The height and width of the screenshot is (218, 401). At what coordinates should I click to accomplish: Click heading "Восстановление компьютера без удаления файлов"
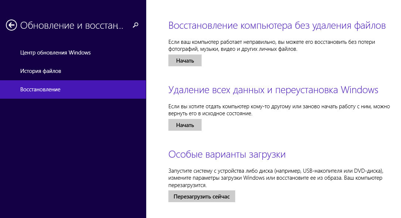click(277, 25)
